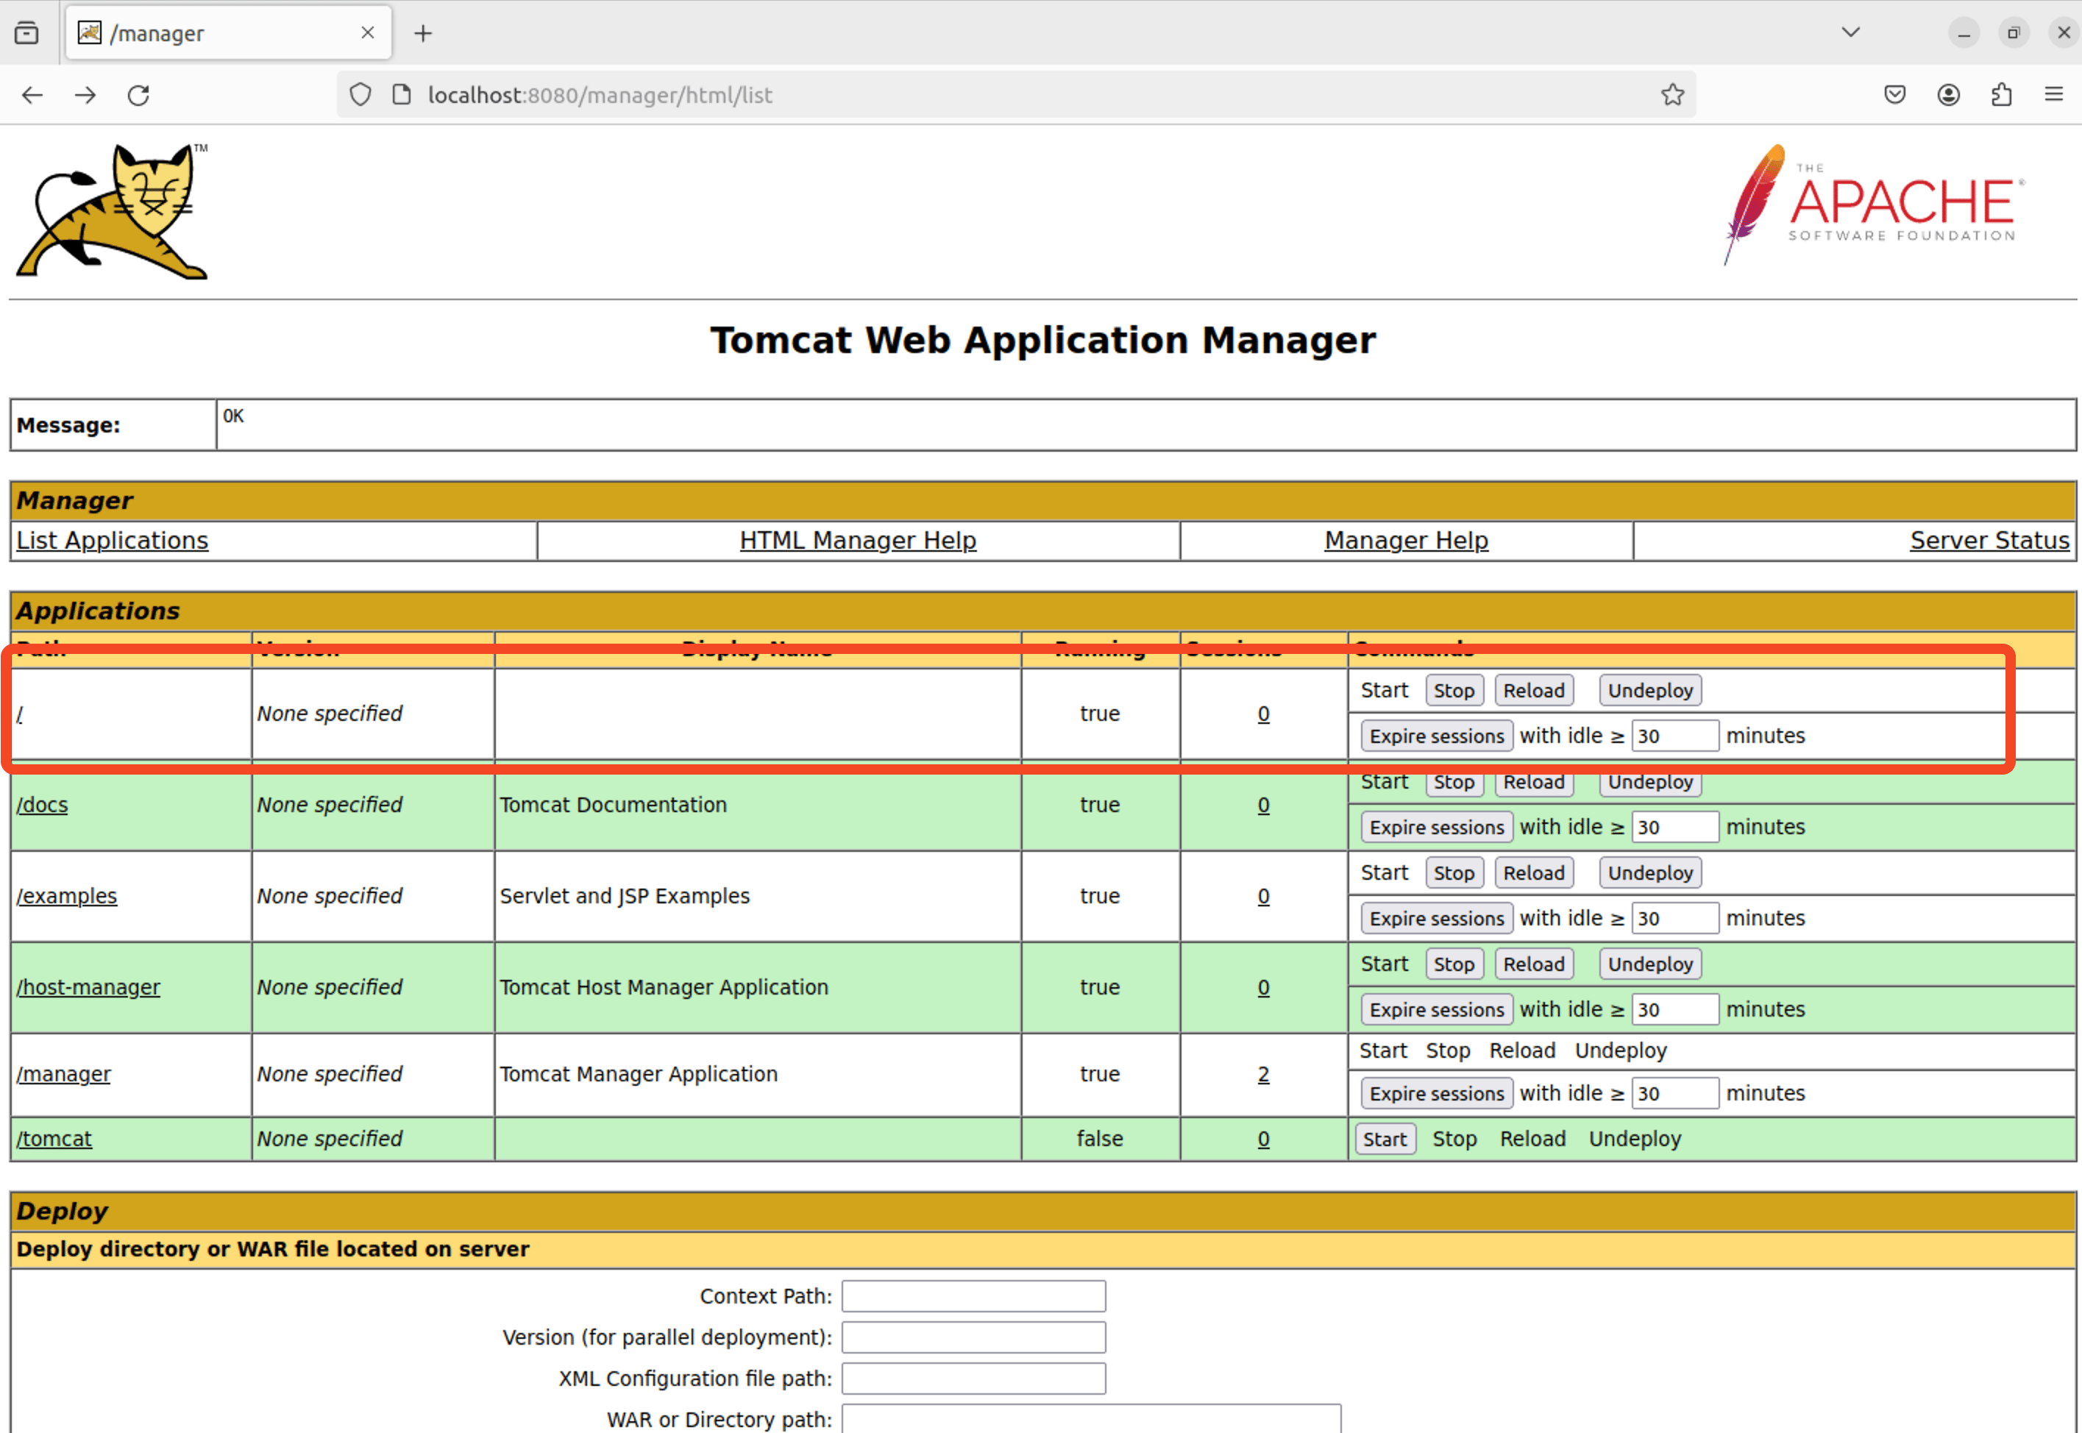
Task: Start the /tomcat application
Action: (x=1385, y=1139)
